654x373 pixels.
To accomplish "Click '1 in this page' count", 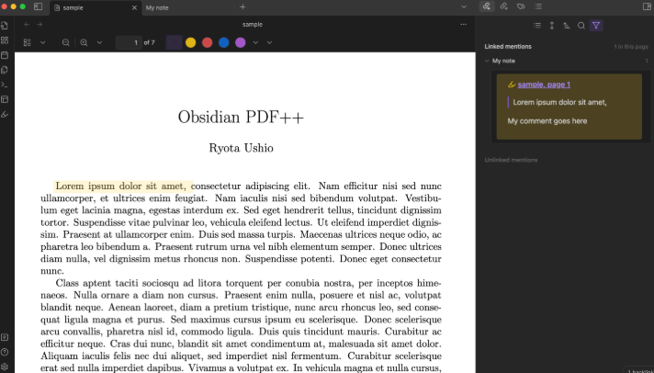I will click(631, 46).
